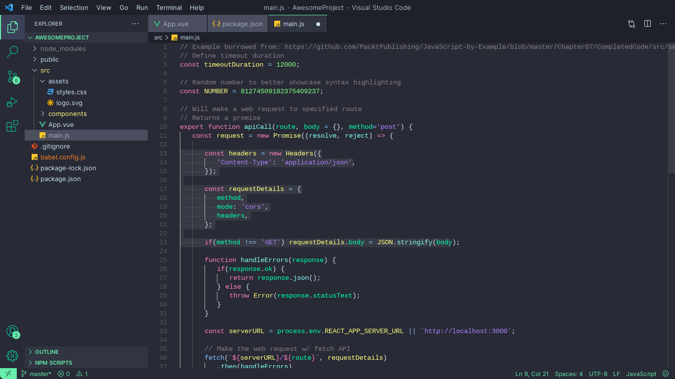675x379 pixels.
Task: Click the VS Code logo in title bar
Action: tap(8, 7)
